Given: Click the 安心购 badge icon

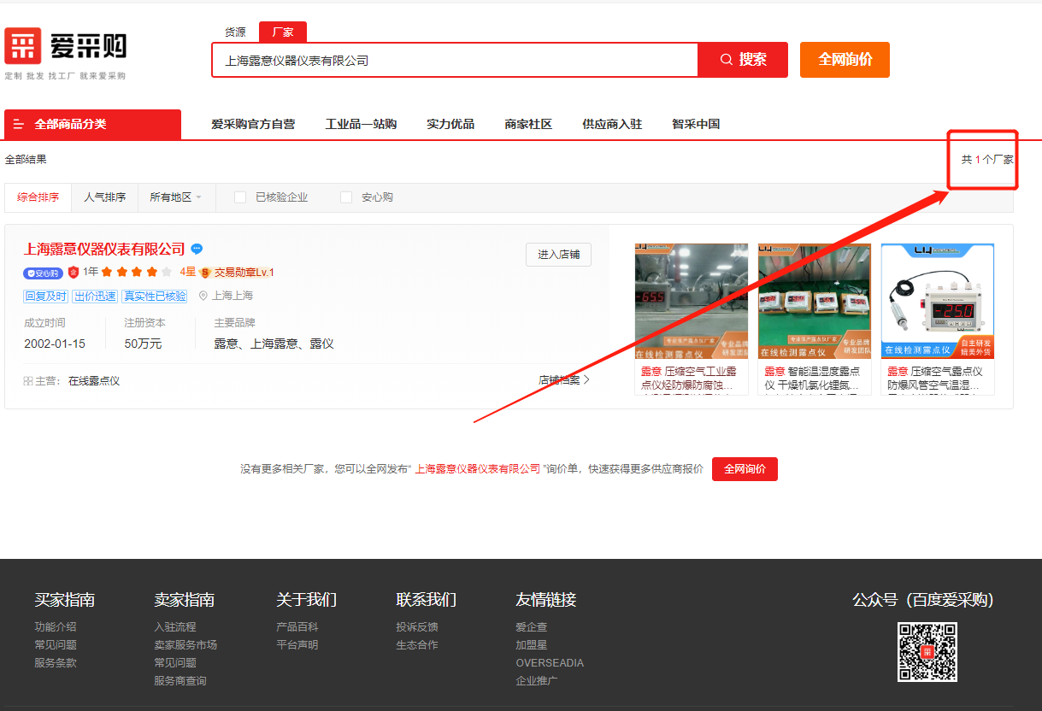Looking at the screenshot, I should [x=43, y=273].
